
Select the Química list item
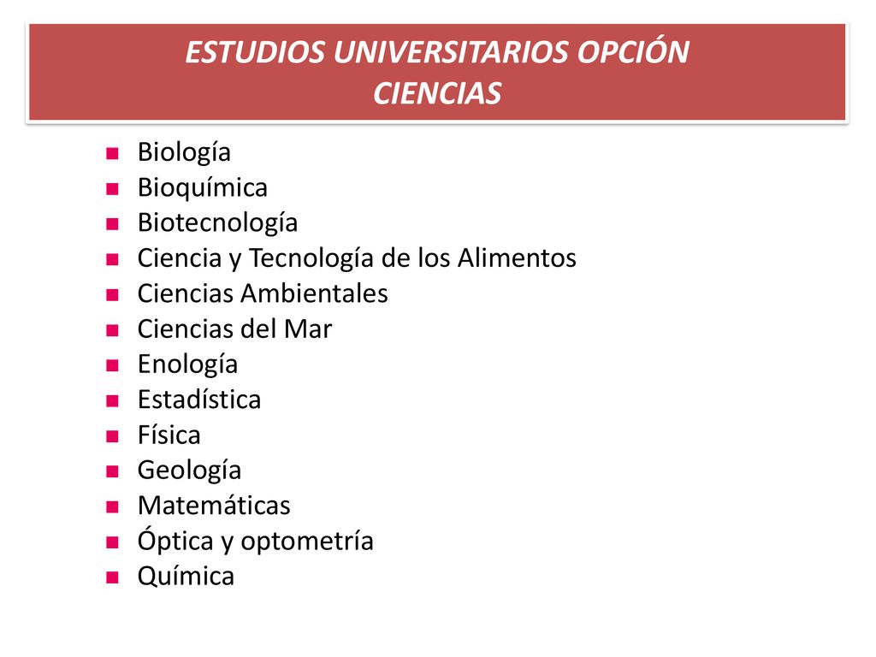(x=186, y=577)
